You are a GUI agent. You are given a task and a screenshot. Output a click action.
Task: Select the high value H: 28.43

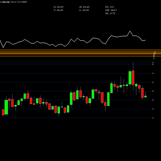[84, 7]
